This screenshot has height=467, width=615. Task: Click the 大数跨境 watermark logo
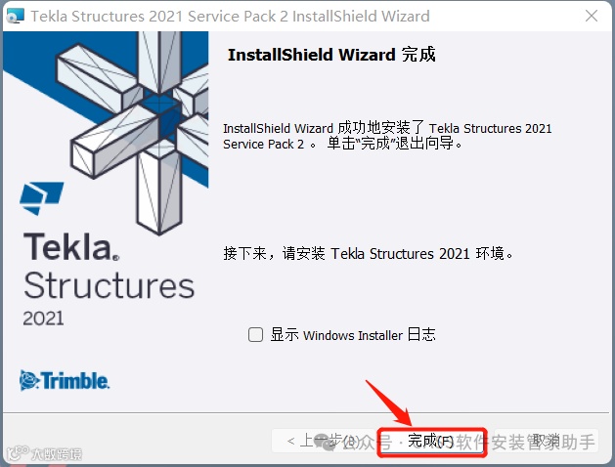[x=44, y=453]
